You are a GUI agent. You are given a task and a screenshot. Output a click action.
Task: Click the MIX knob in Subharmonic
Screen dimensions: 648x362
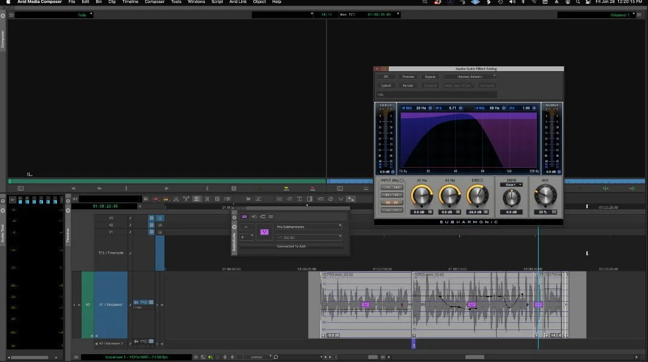(x=545, y=196)
